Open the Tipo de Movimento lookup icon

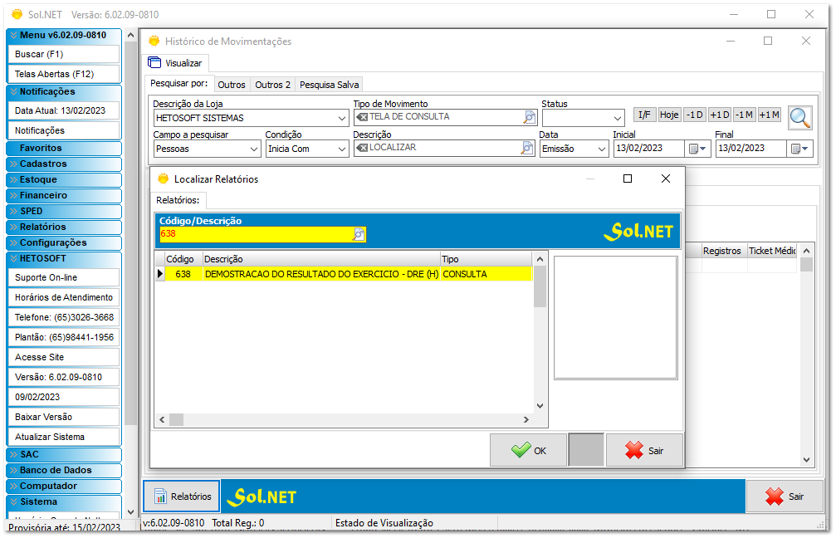pyautogui.click(x=529, y=118)
